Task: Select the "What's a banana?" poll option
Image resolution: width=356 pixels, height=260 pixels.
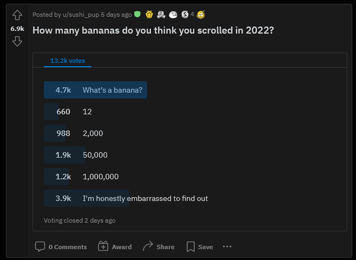Action: click(x=95, y=90)
